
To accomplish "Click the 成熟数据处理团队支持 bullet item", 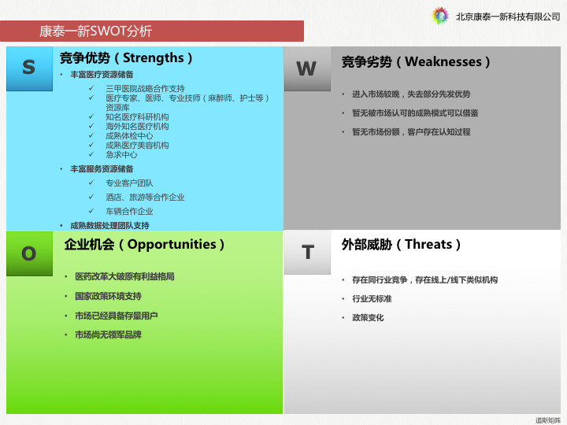I will point(109,226).
